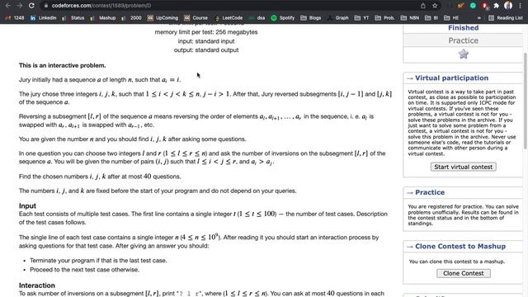Expand the HE bookmark folder
The width and height of the screenshot is (528, 297).
pos(451,18)
